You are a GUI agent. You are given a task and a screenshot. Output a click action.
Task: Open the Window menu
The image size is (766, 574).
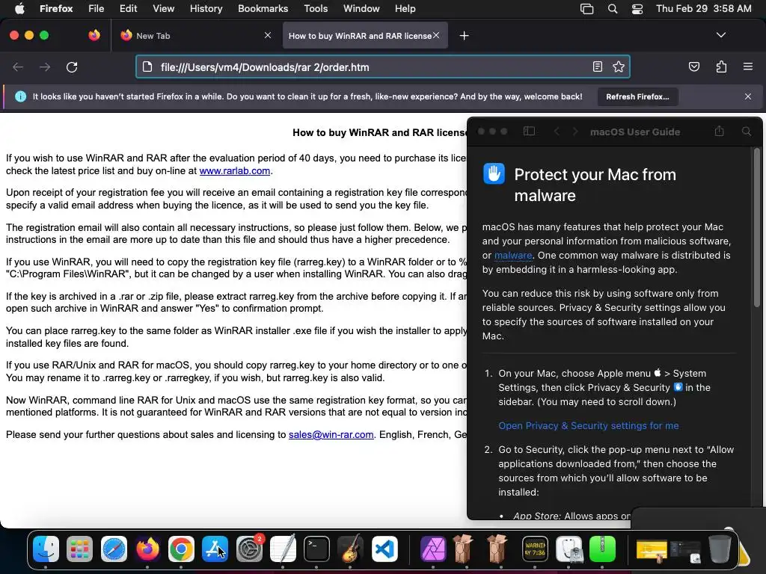[x=361, y=9]
